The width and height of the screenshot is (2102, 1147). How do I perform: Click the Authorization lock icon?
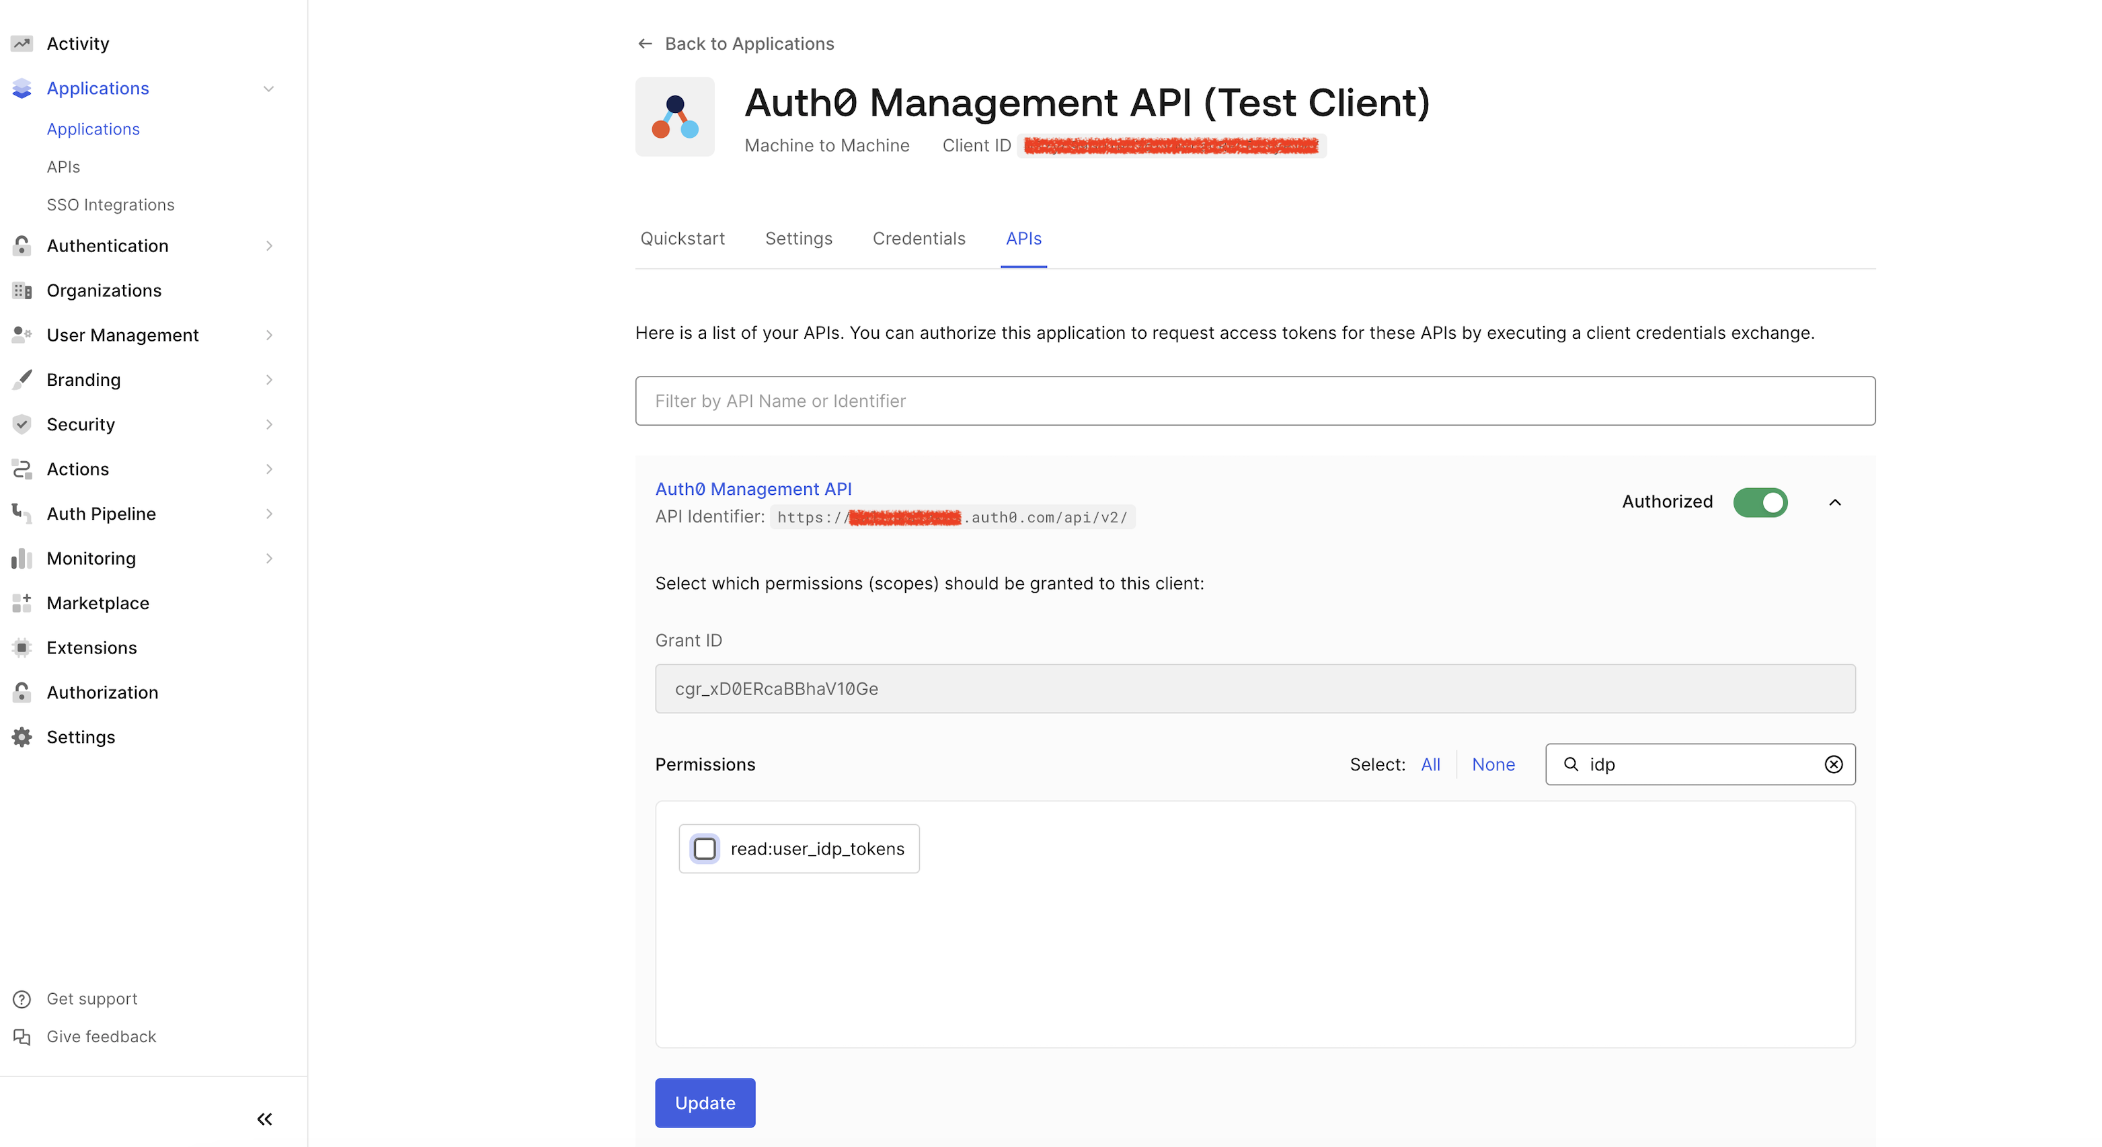click(22, 692)
